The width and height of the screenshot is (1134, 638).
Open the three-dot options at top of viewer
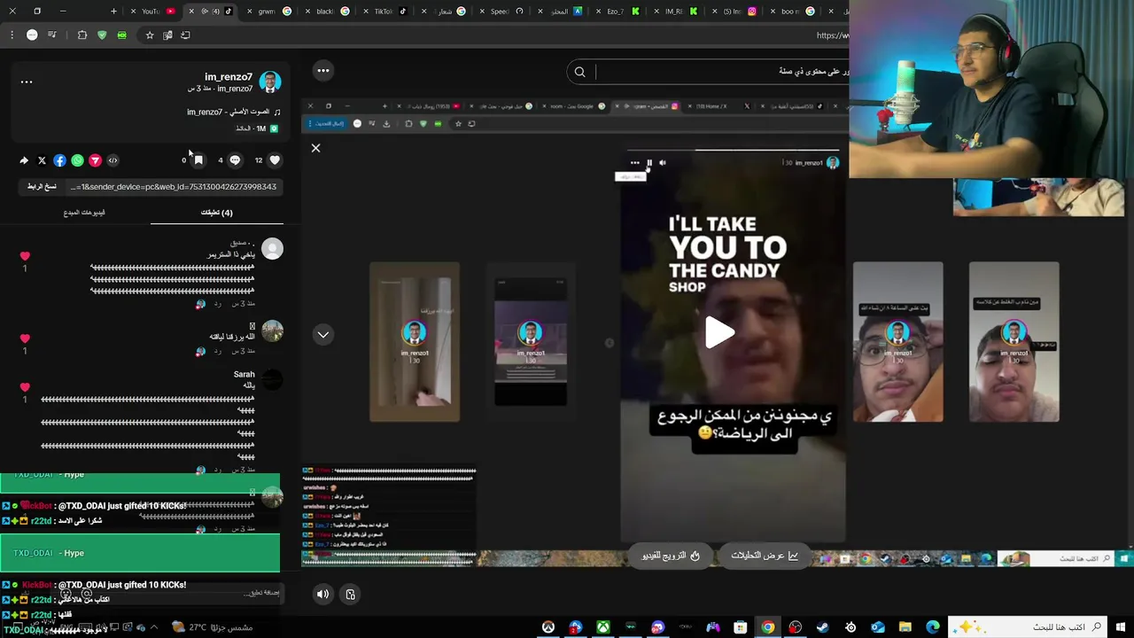pos(323,71)
